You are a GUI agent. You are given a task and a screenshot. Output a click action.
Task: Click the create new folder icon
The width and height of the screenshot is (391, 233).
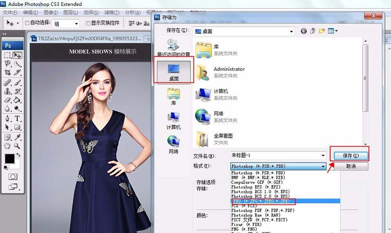(x=322, y=31)
